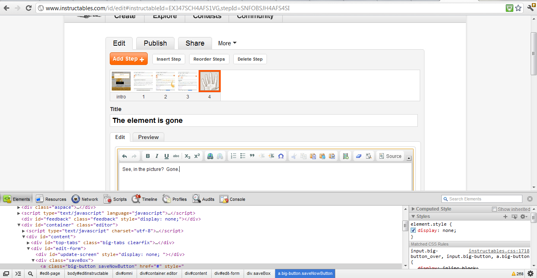Collapse the div class="saveBox" node
This screenshot has width=537, height=278.
click(x=33, y=260)
